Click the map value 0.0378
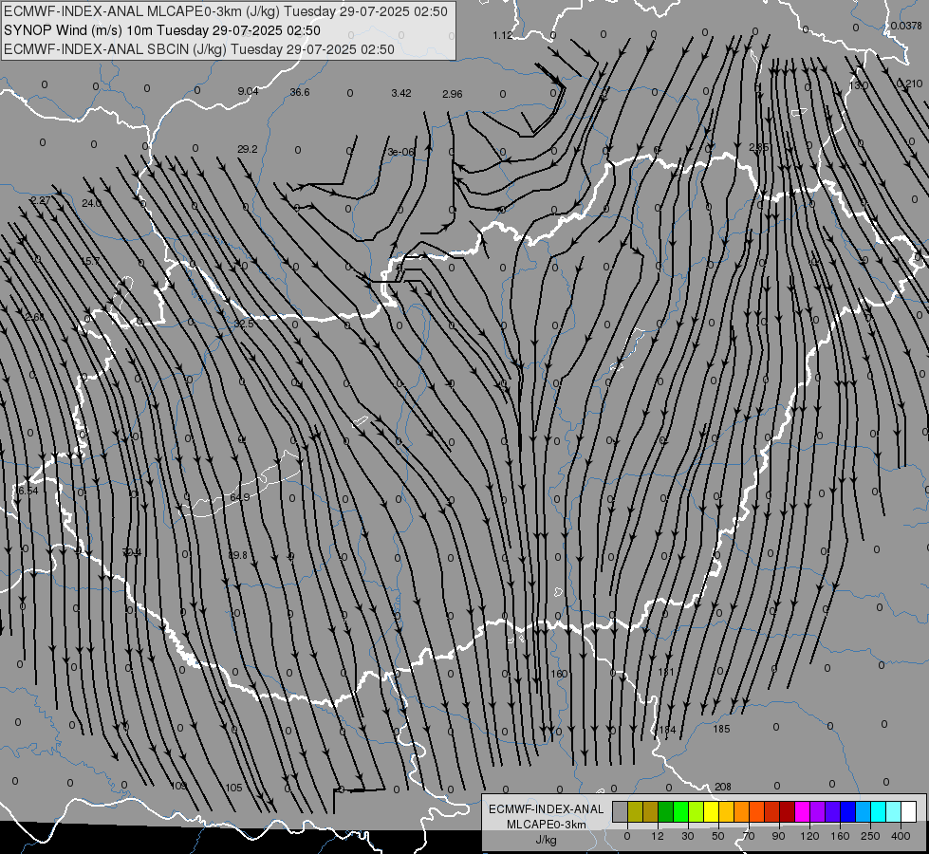This screenshot has width=929, height=854. [906, 26]
